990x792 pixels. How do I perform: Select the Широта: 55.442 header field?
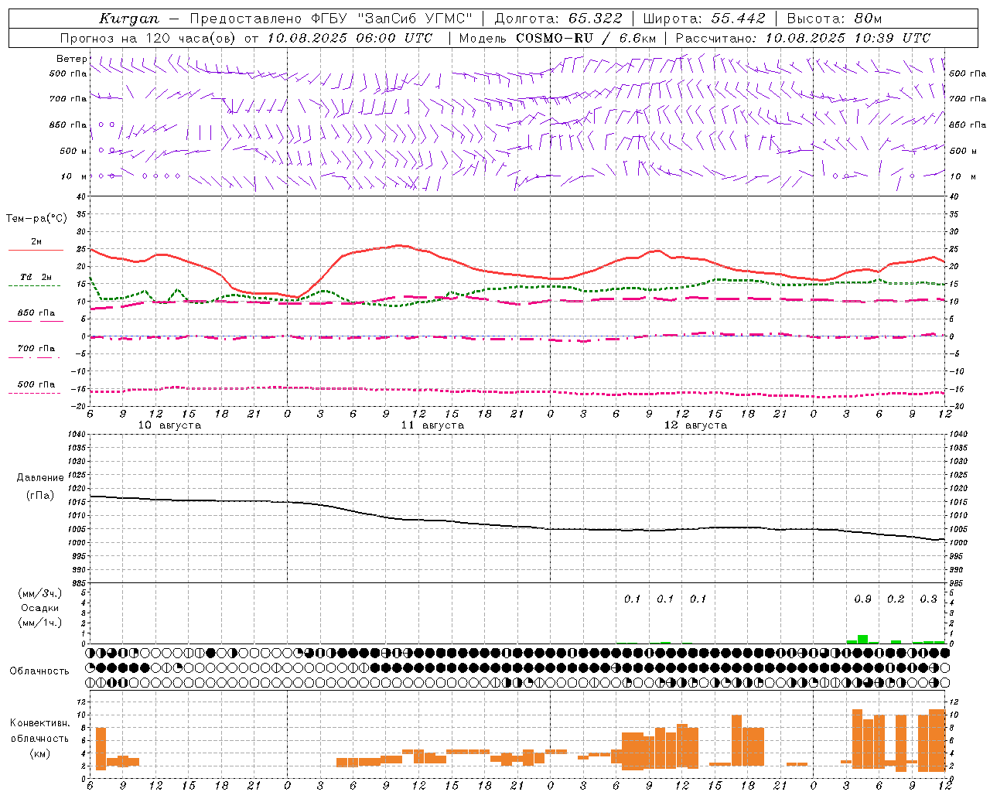[x=705, y=19]
